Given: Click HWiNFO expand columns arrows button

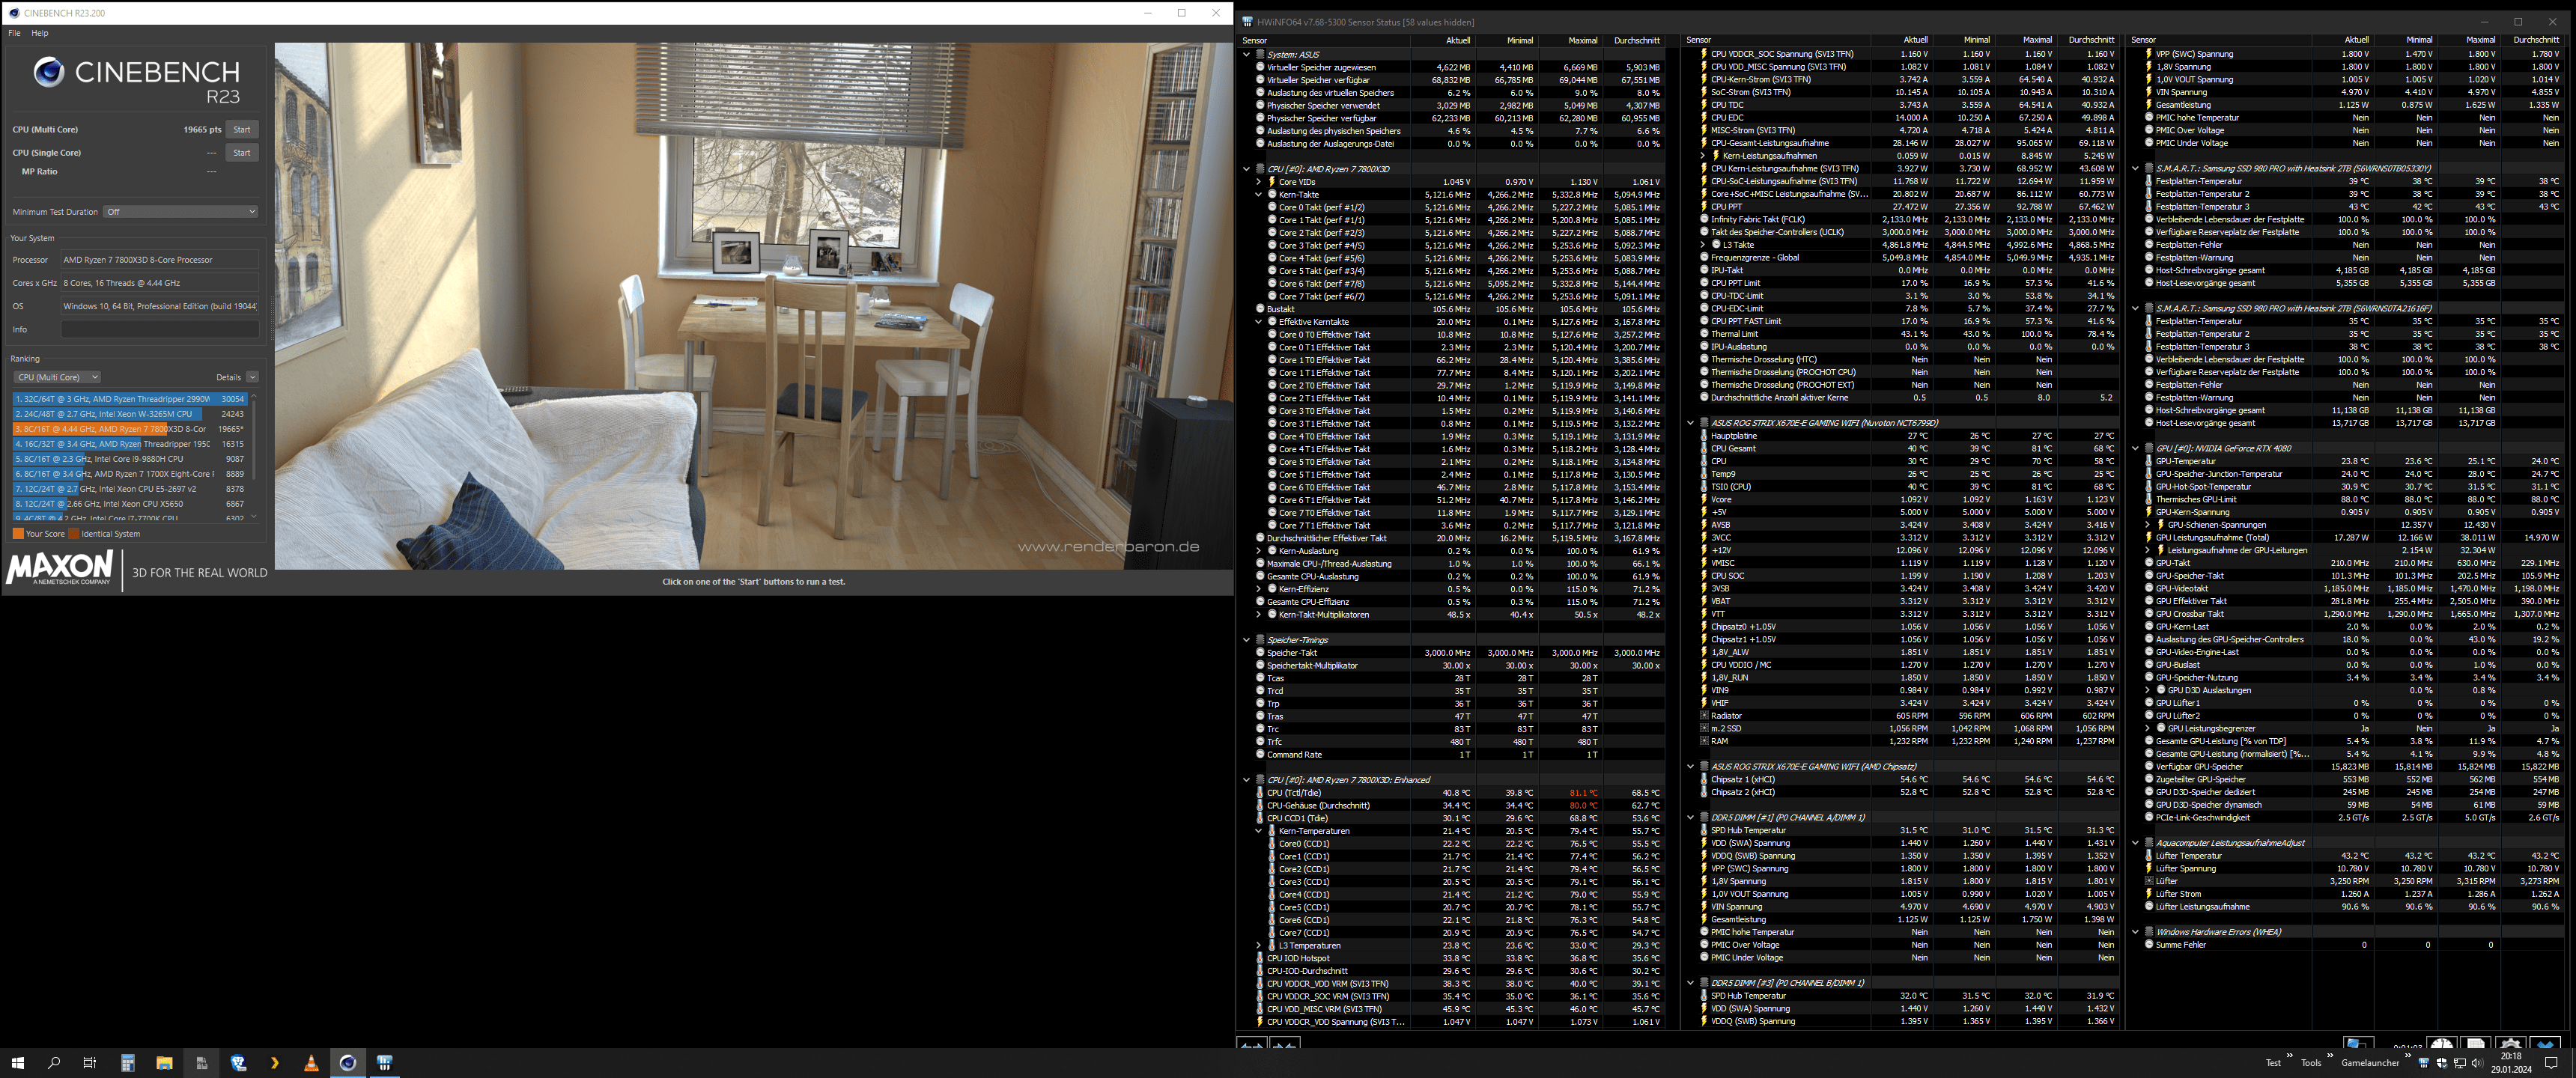Looking at the screenshot, I should tap(1252, 1044).
